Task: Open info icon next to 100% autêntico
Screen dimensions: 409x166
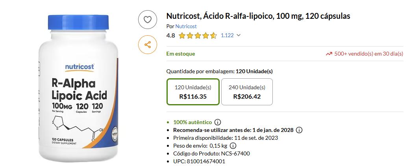Action: click(218, 122)
